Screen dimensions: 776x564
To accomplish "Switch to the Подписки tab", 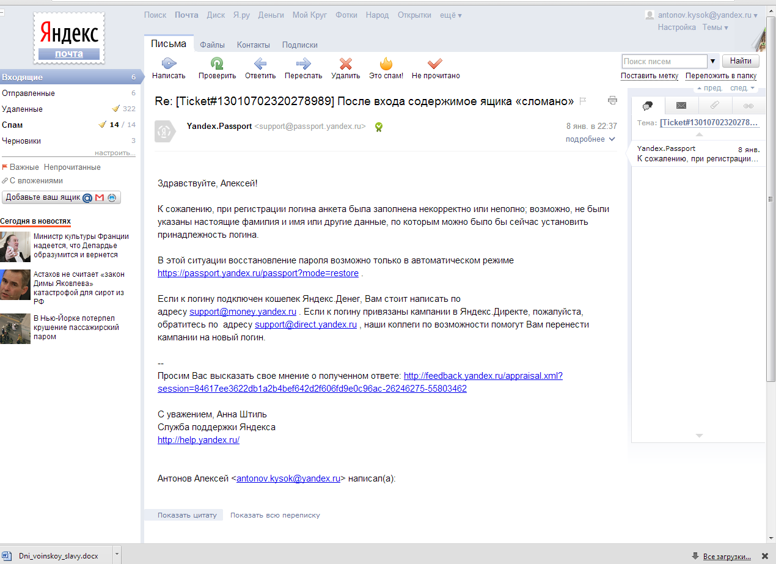I will 300,45.
